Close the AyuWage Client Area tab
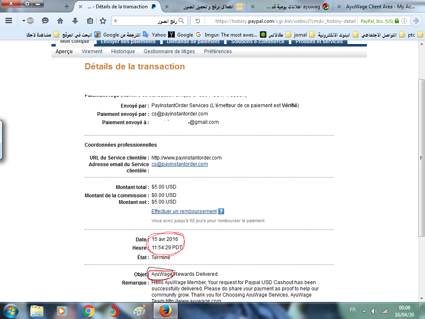The height and width of the screenshot is (319, 425). [x=339, y=7]
